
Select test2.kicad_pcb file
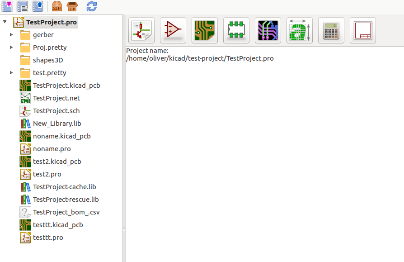click(57, 162)
